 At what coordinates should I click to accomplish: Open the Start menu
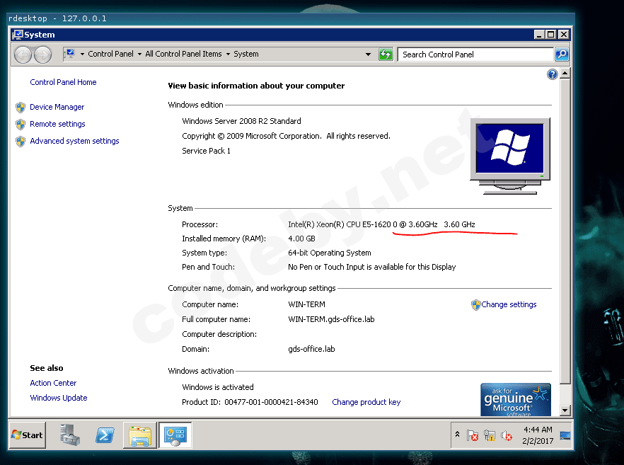point(28,435)
